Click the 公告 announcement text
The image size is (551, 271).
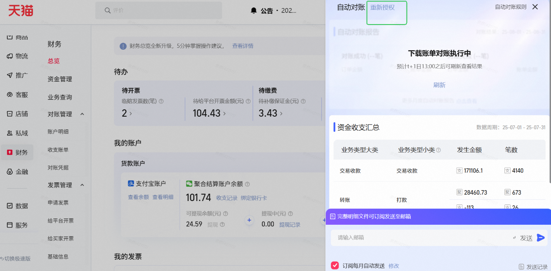(266, 11)
